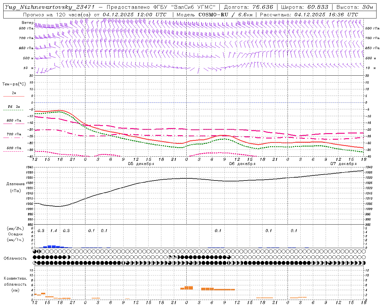
Task: Click the 1.4 precipitation total
Action: (54, 231)
